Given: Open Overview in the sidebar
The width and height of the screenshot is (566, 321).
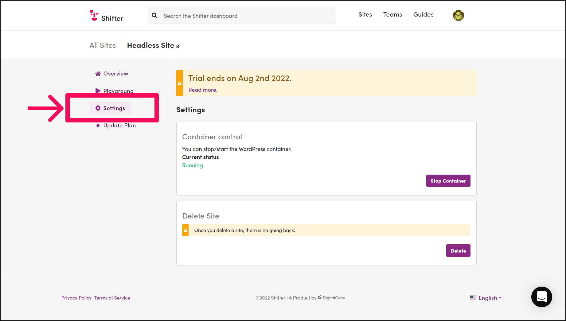Looking at the screenshot, I should (111, 74).
